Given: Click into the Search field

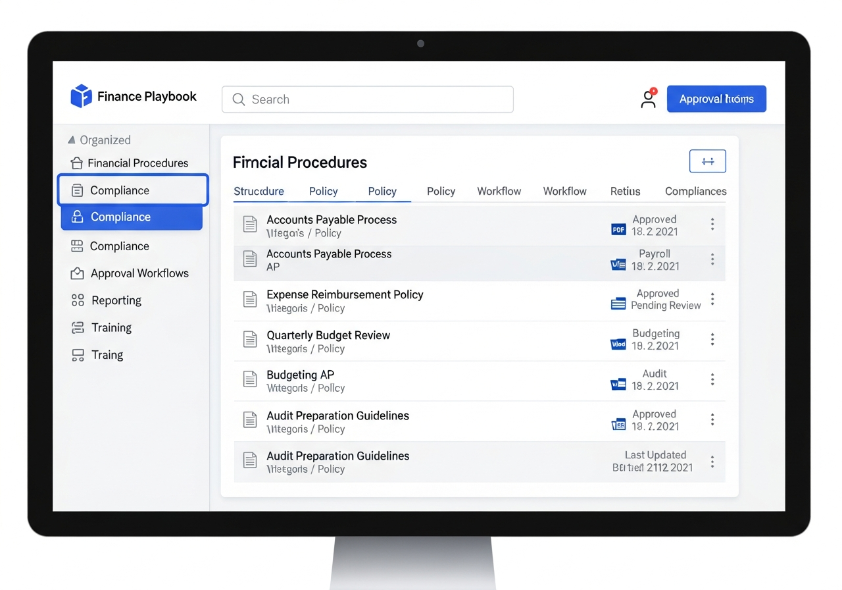Looking at the screenshot, I should pyautogui.click(x=367, y=99).
